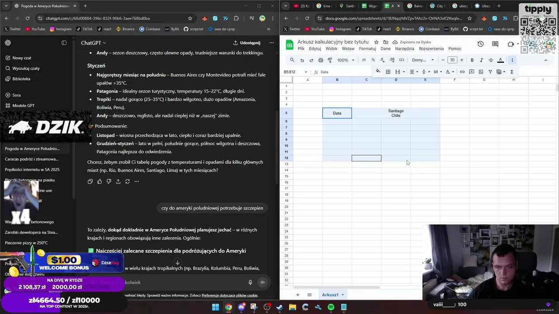This screenshot has height=314, width=559.
Task: Open the fill color bucket picker
Action: 378,72
